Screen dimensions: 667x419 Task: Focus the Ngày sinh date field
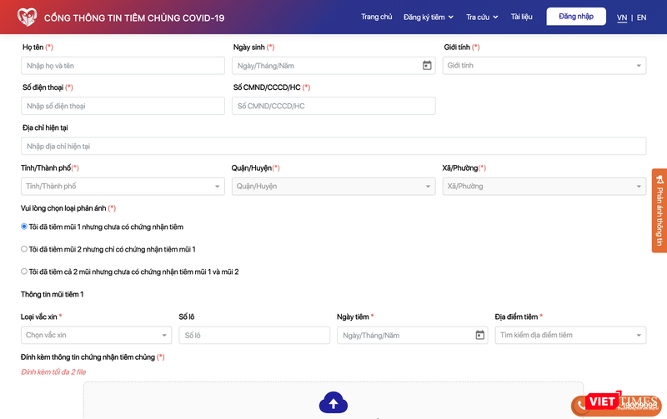(333, 66)
